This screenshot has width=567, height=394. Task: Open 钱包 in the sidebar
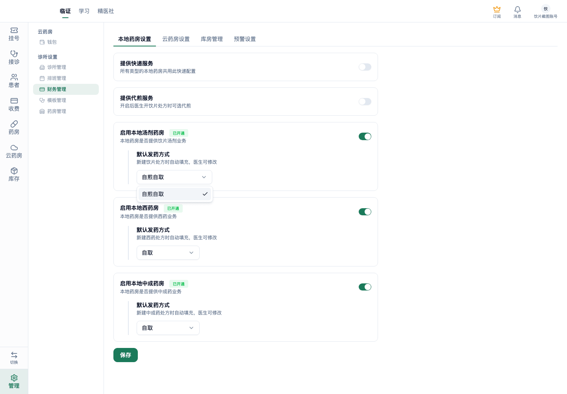point(66,42)
